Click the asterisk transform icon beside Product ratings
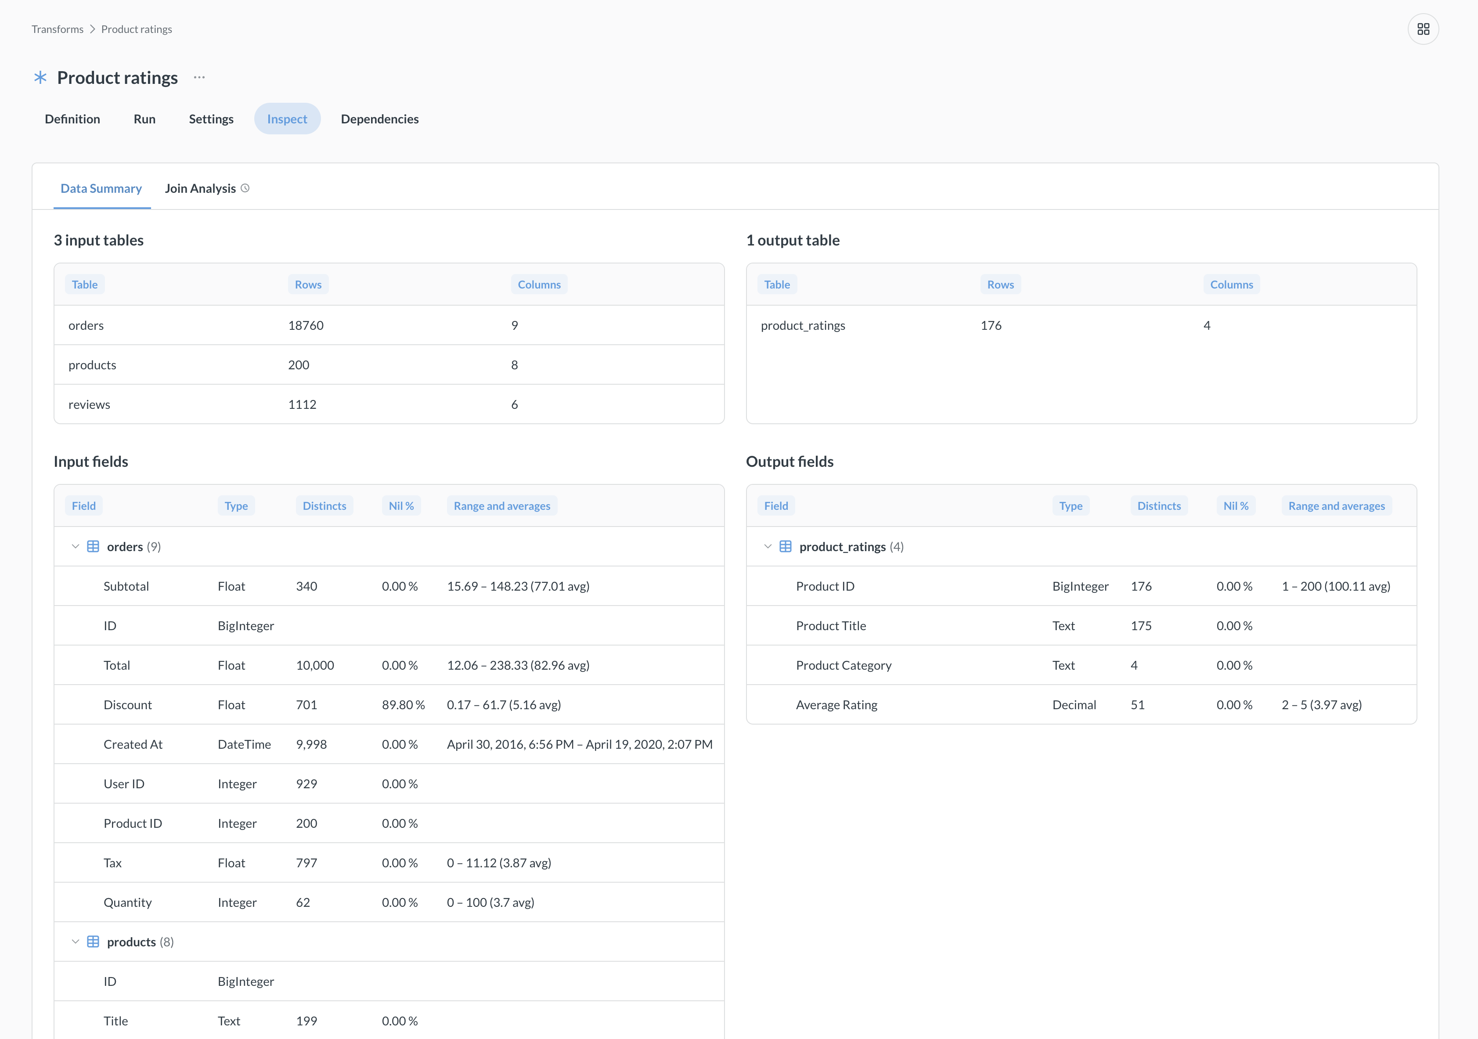1478x1039 pixels. 40,77
